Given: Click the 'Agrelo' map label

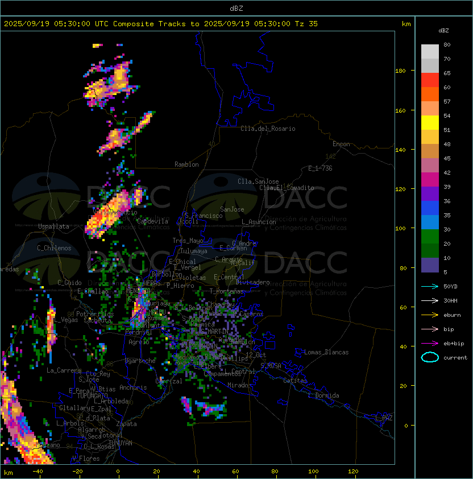Looking at the screenshot, I should (139, 342).
